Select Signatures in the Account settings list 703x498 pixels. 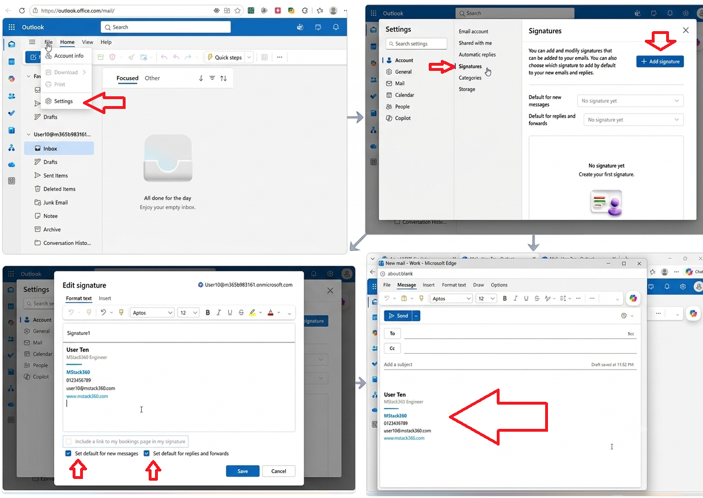(x=470, y=66)
